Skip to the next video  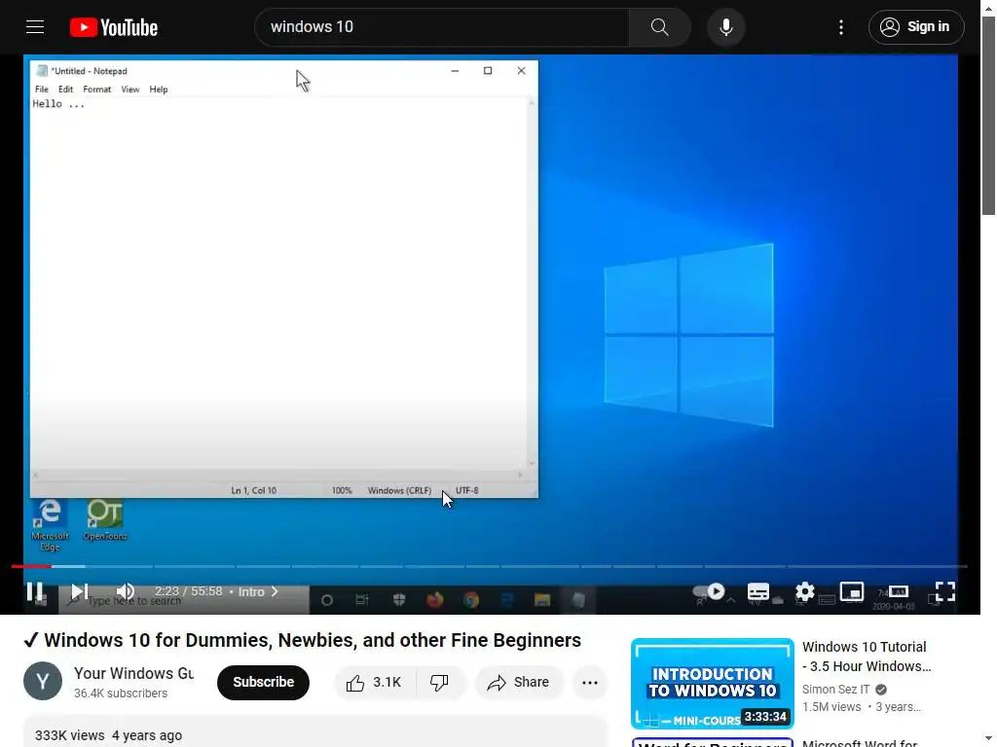[79, 591]
